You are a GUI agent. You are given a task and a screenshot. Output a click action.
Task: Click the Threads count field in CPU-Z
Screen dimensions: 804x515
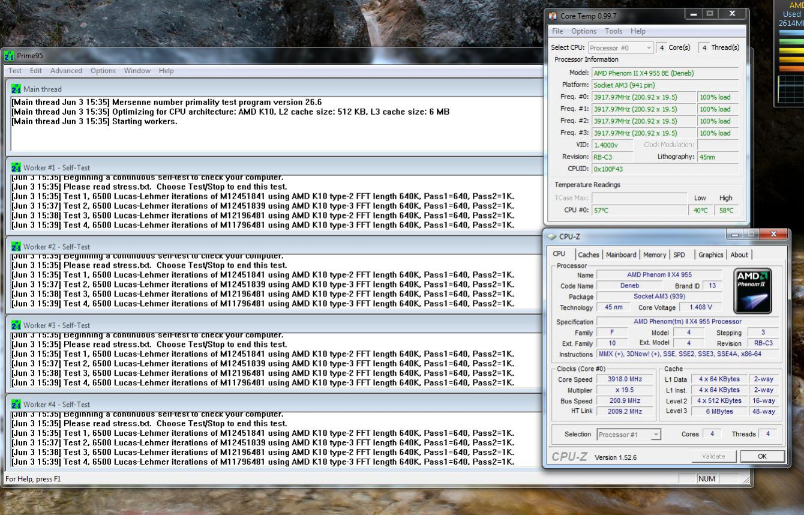pos(768,434)
